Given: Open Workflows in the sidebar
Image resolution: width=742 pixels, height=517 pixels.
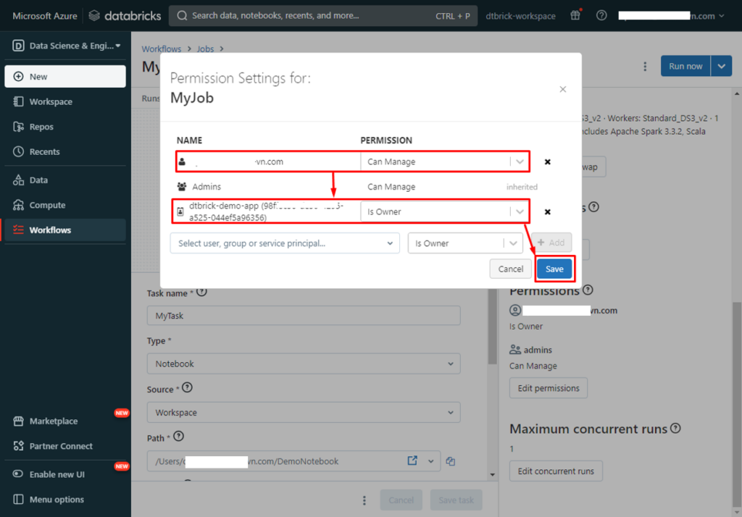Looking at the screenshot, I should pyautogui.click(x=50, y=230).
